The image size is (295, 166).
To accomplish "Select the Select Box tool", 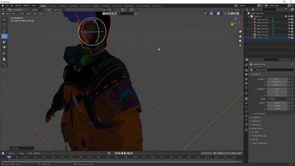I will click(4, 19).
